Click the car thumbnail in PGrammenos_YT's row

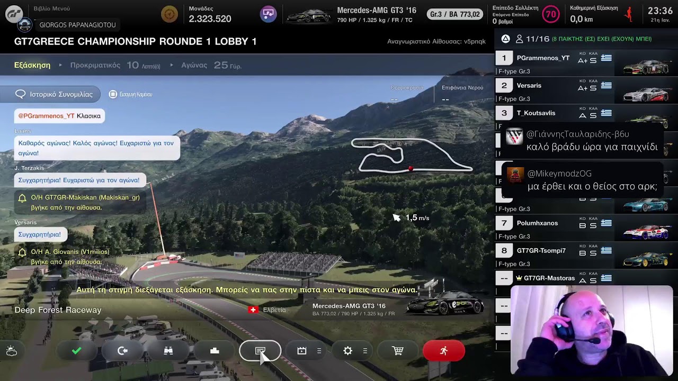click(x=646, y=67)
